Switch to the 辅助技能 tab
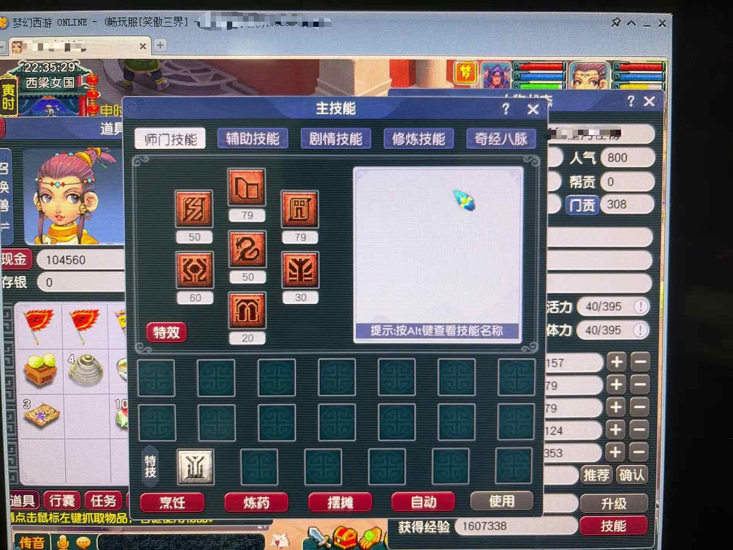Screen dimensions: 733x550 (253, 139)
